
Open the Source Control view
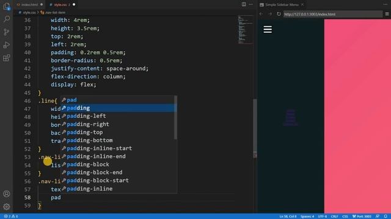point(7,32)
